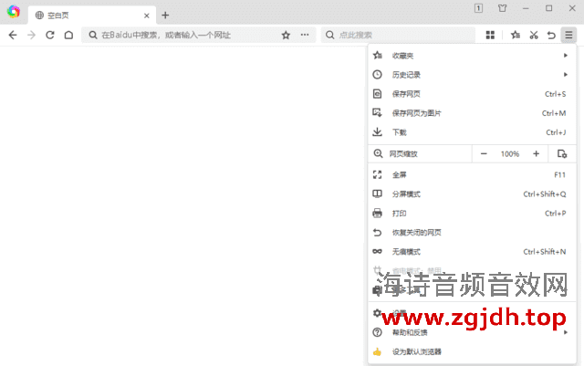The width and height of the screenshot is (584, 366).
Task: Click the colorful browser logo
Action: pyautogui.click(x=14, y=12)
